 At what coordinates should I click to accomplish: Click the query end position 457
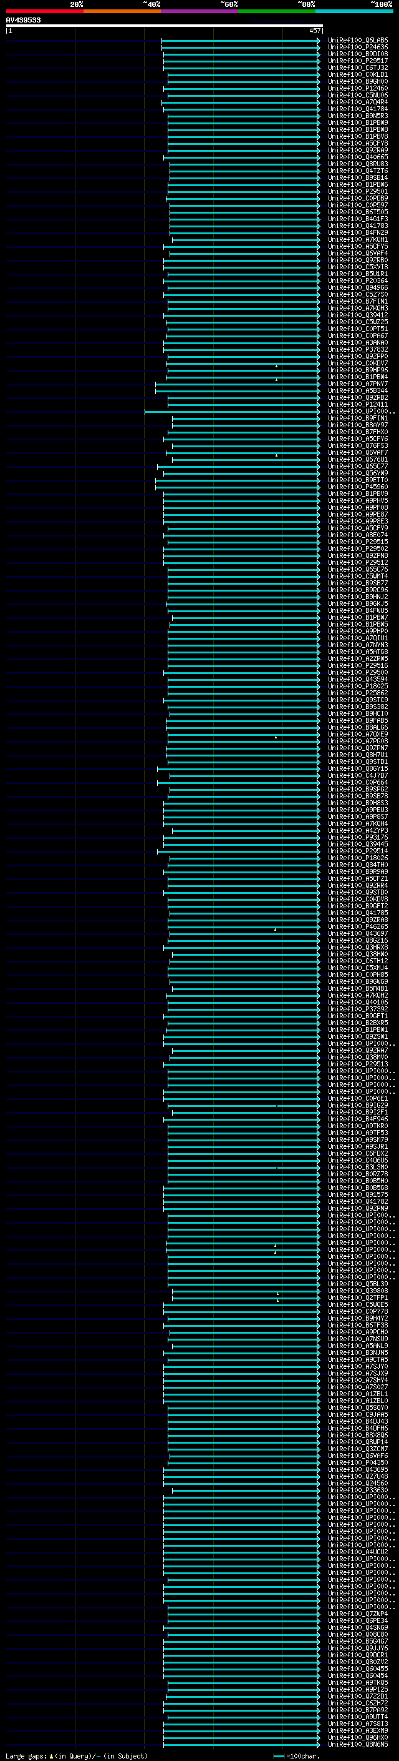tap(314, 31)
